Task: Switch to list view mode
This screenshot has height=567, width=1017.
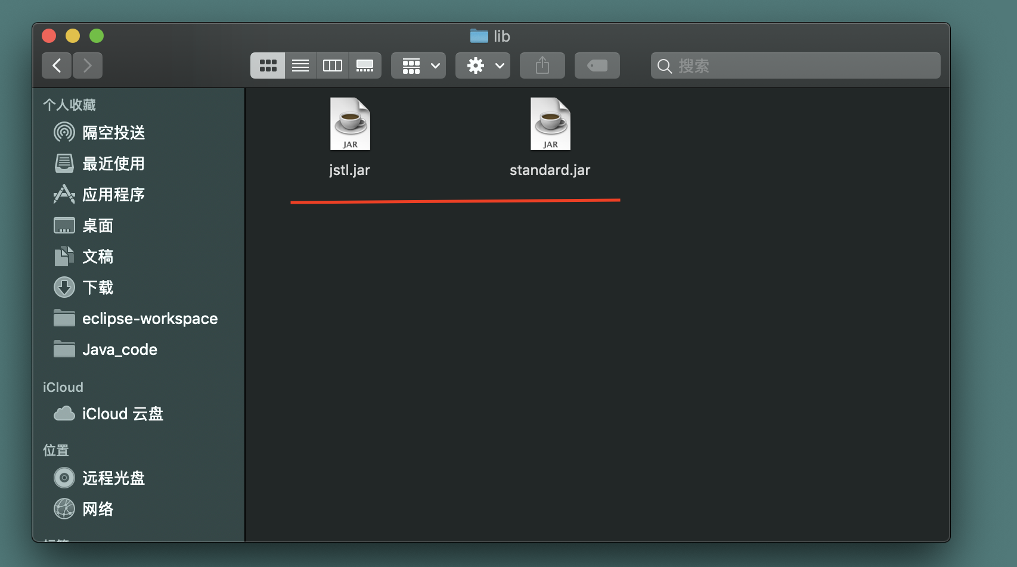Action: [300, 66]
